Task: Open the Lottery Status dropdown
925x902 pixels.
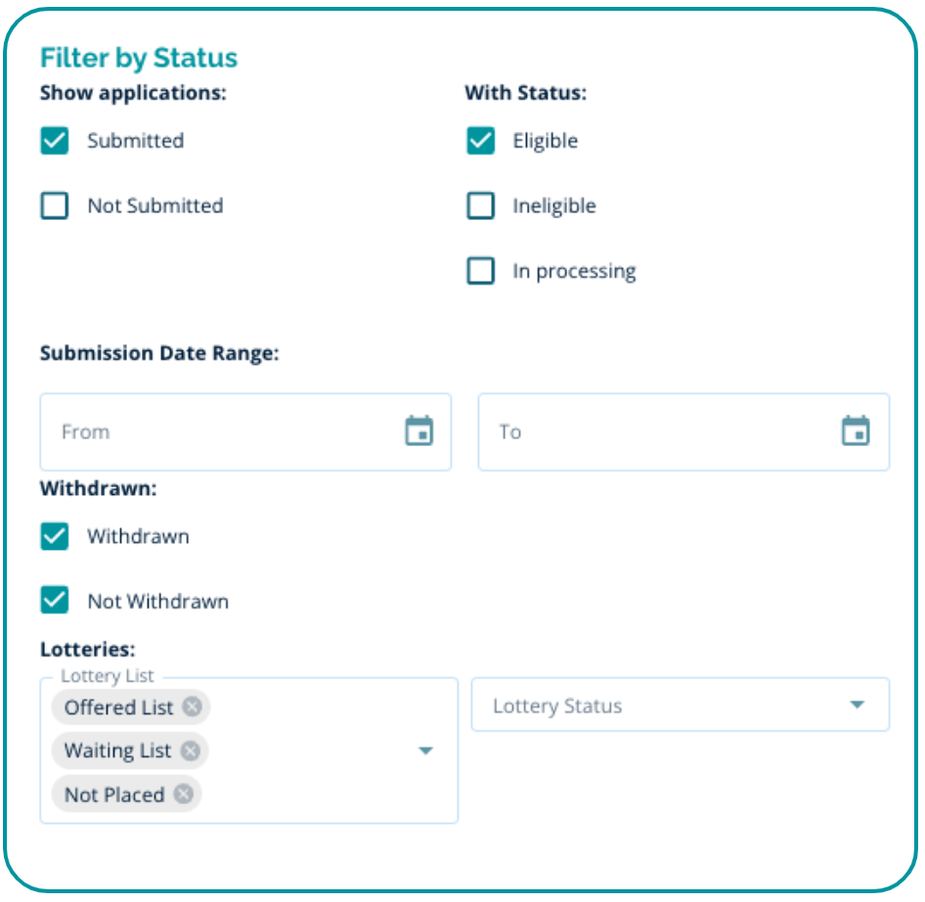Action: 655,705
